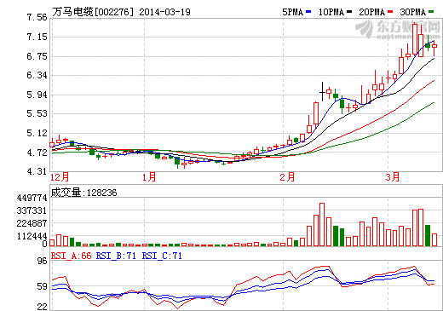Click the 112444 volume axis label
The width and height of the screenshot is (443, 311).
coord(32,236)
